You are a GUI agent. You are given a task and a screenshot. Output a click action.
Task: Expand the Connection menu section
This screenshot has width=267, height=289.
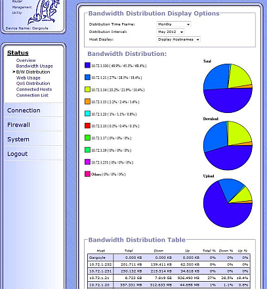click(x=24, y=110)
